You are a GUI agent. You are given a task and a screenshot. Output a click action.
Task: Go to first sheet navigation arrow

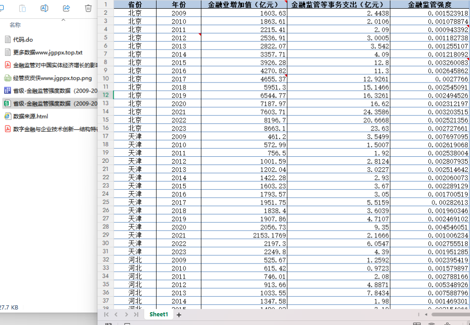tap(106, 314)
